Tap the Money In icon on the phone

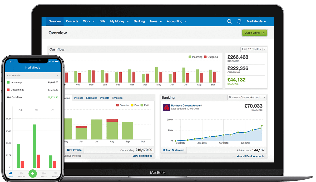click(44, 174)
